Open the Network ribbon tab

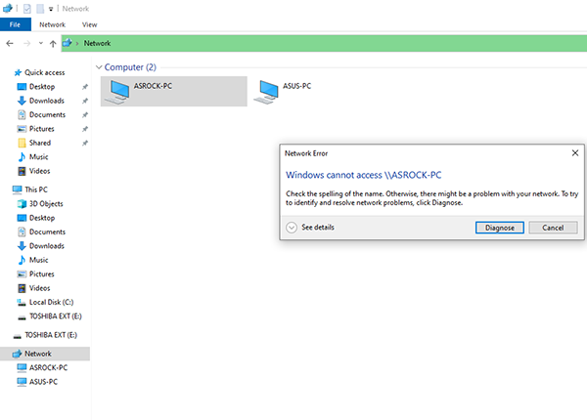(53, 24)
